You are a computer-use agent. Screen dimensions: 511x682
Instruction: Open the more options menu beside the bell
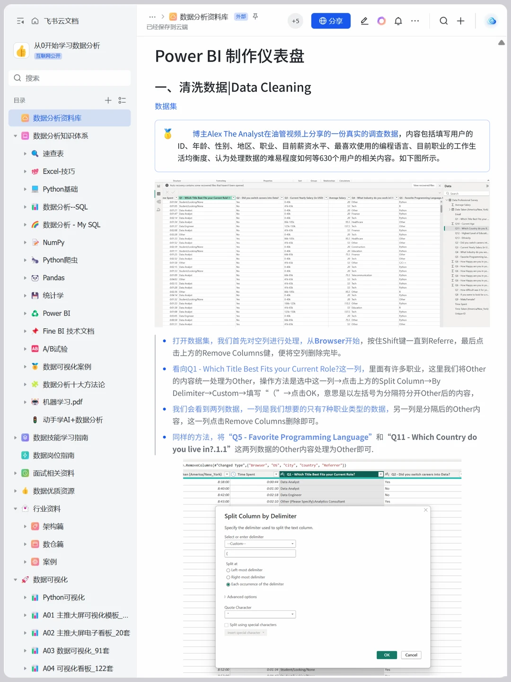click(415, 21)
